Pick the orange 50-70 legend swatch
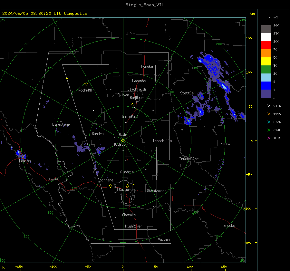 (x=266, y=53)
